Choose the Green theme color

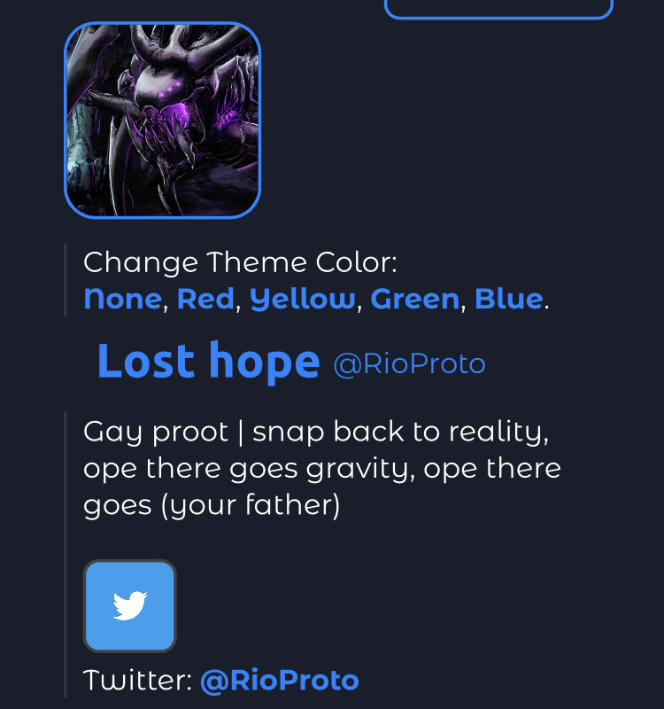click(x=414, y=299)
